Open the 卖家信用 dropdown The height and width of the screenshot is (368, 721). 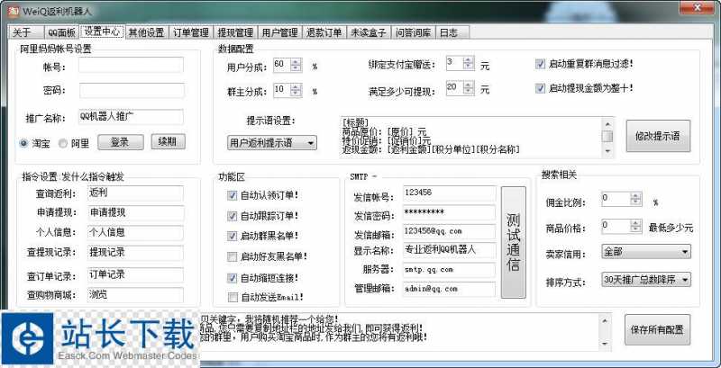pos(646,252)
